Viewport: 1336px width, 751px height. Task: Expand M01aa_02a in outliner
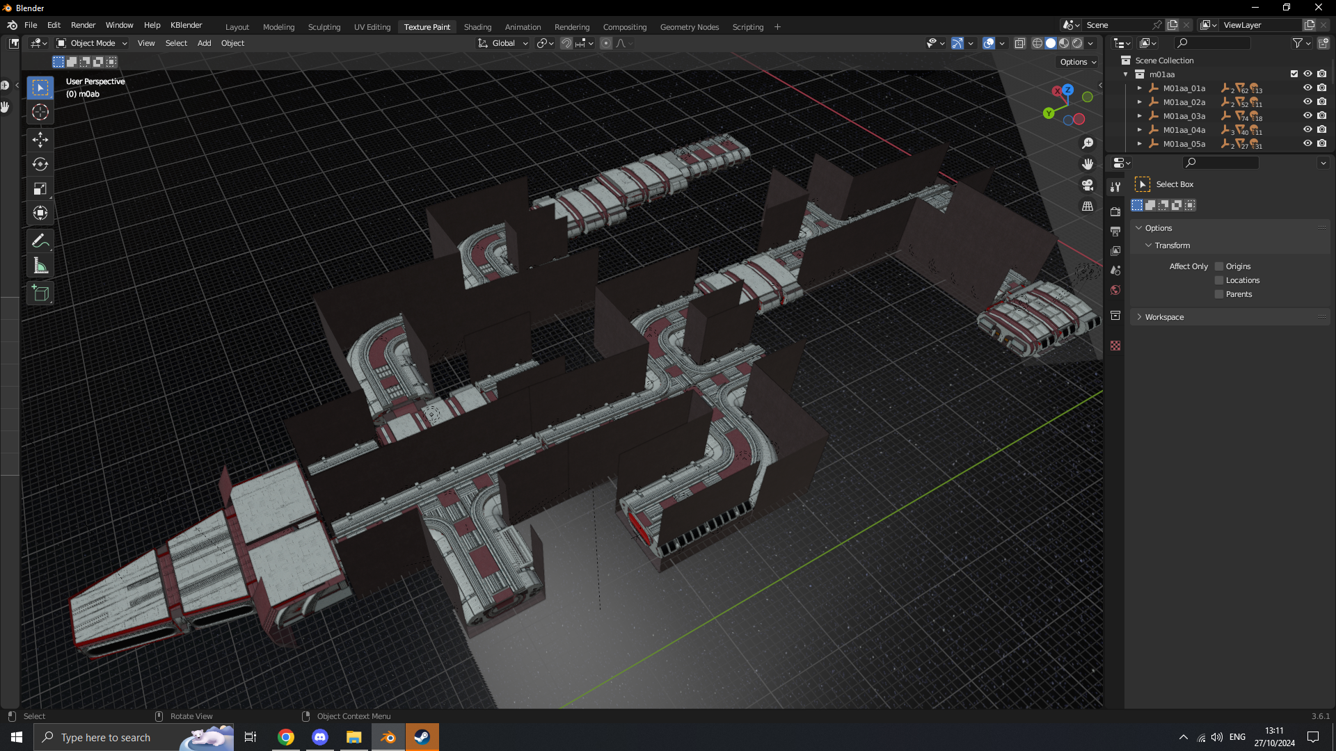pos(1139,102)
